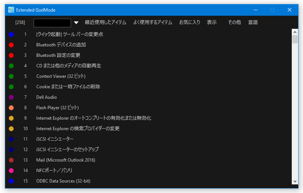The width and height of the screenshot is (303, 193).
Task: Select Context Viewer (32 ビット) entry
Action: click(61, 76)
